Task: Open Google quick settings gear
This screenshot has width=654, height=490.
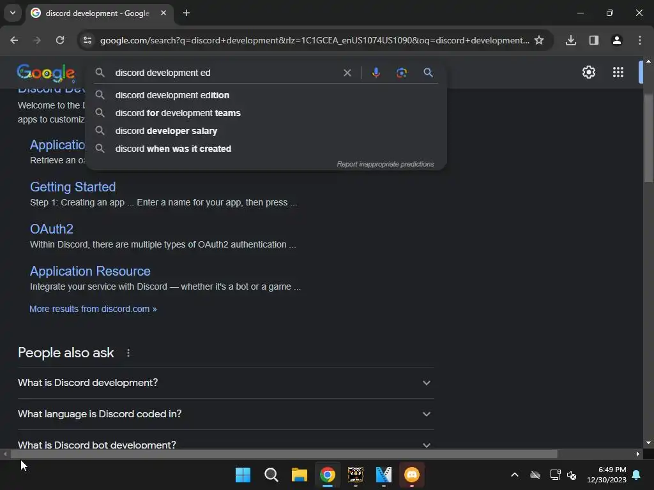Action: (588, 73)
